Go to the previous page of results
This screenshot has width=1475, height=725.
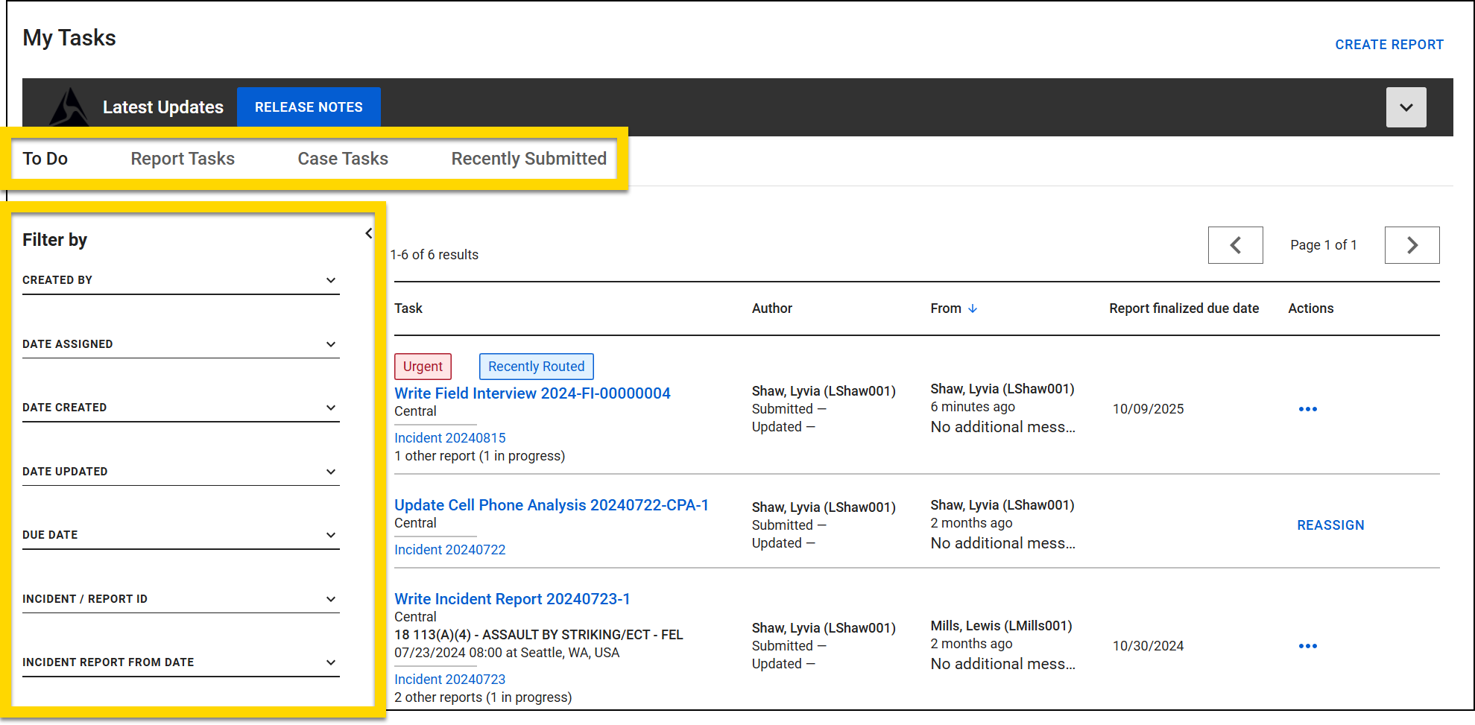tap(1235, 244)
